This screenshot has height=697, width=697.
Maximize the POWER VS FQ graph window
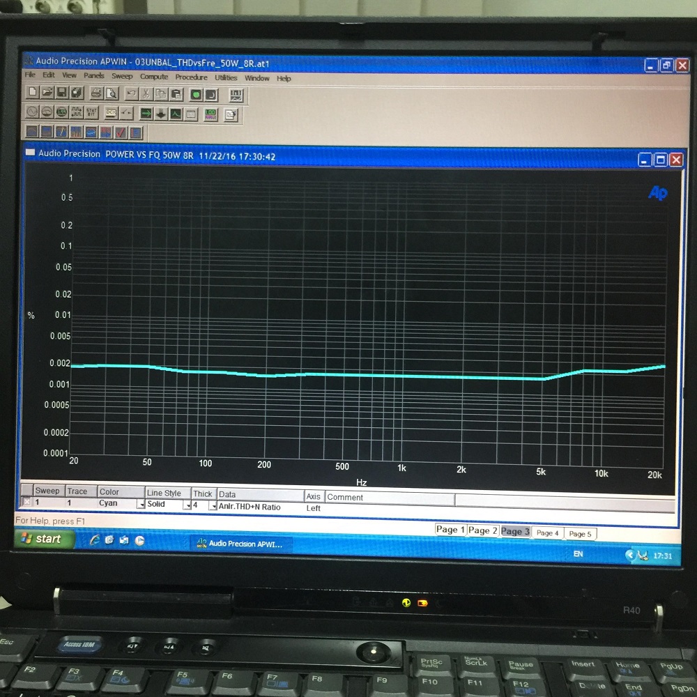[661, 159]
